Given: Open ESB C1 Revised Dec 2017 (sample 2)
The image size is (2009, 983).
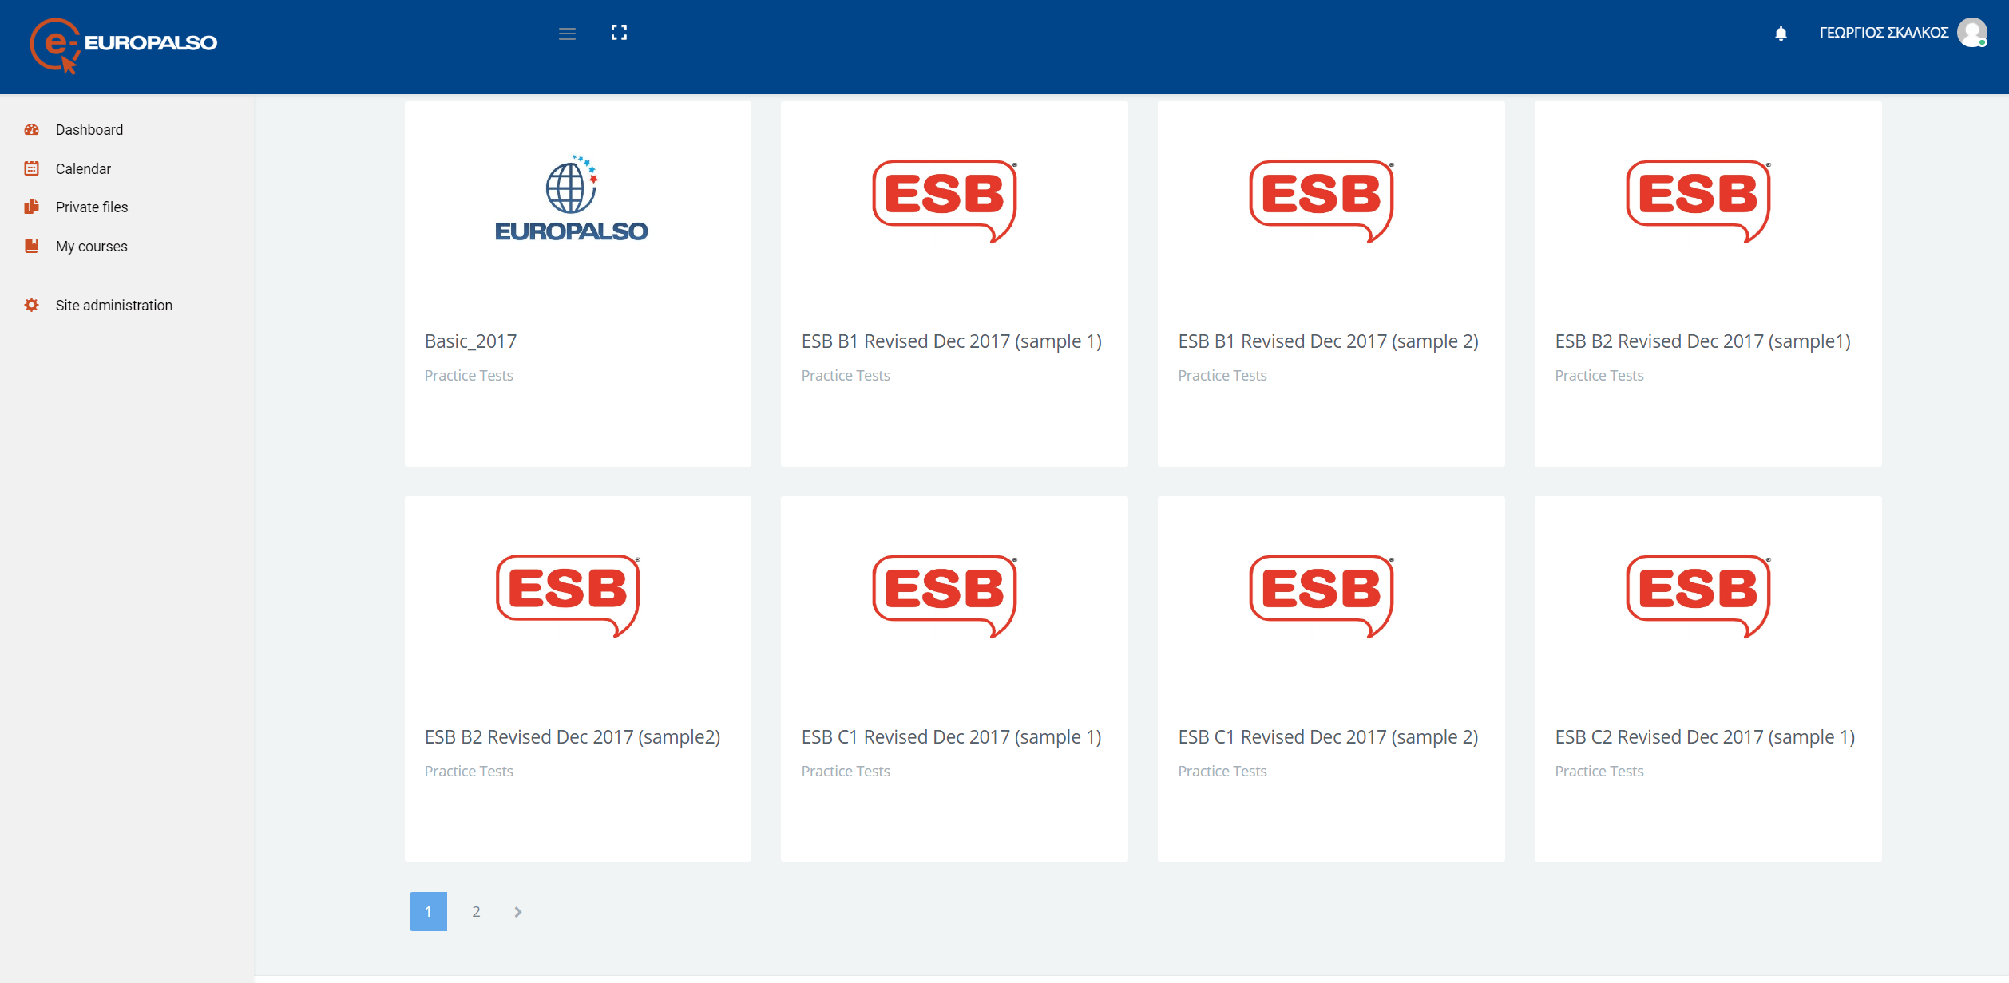Looking at the screenshot, I should tap(1328, 736).
